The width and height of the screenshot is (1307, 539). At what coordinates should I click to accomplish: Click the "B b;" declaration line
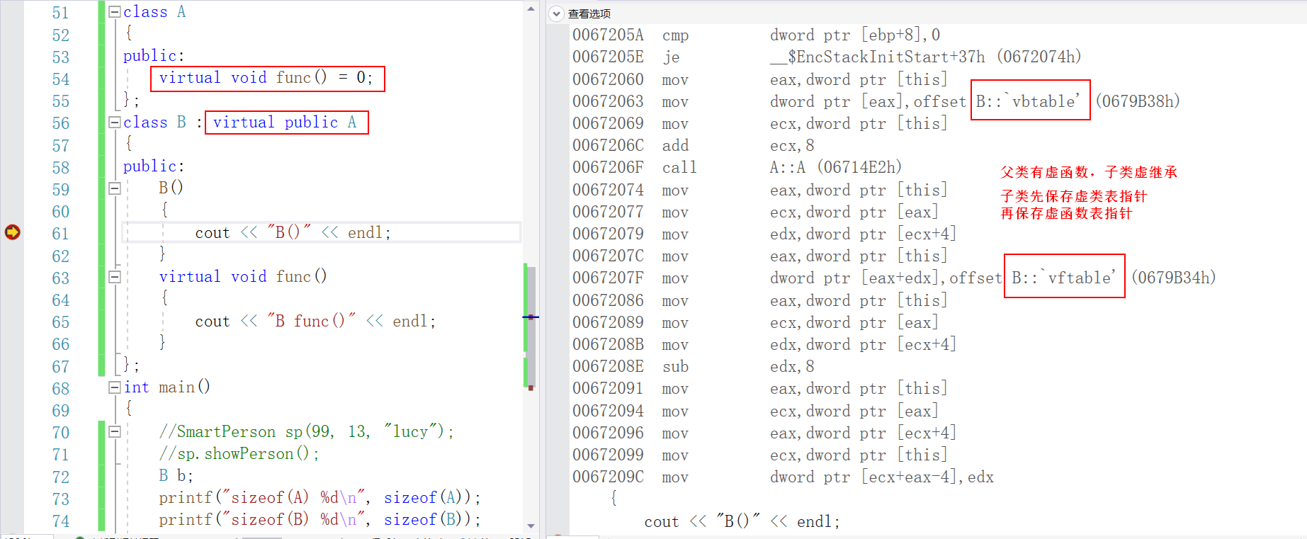coord(176,476)
